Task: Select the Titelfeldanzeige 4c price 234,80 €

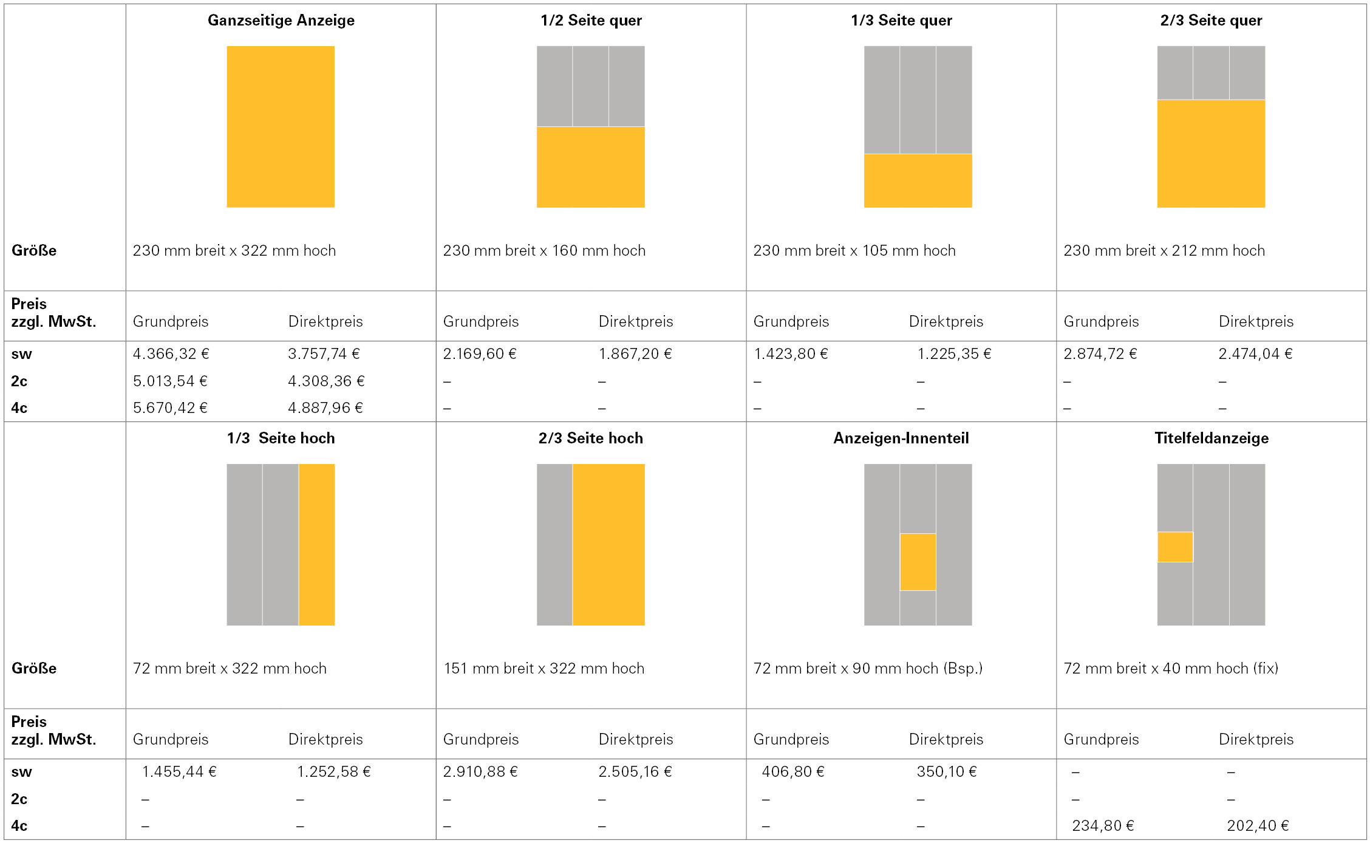Action: [x=1103, y=825]
